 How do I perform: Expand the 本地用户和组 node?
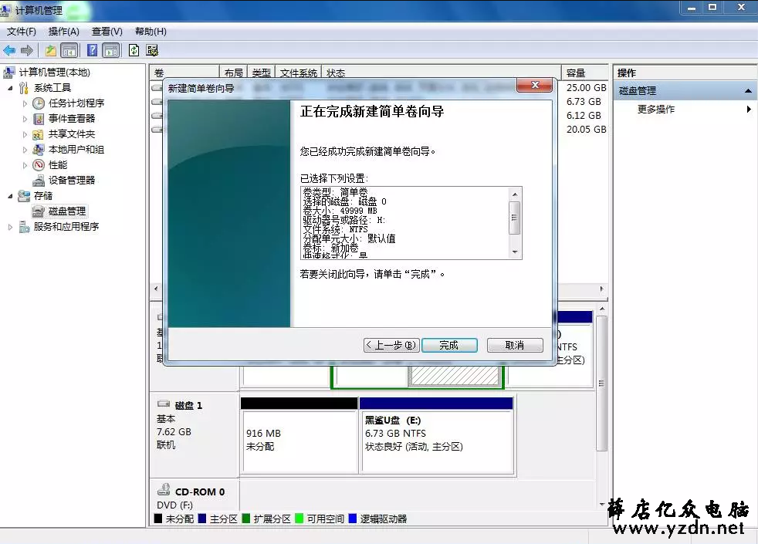click(25, 150)
